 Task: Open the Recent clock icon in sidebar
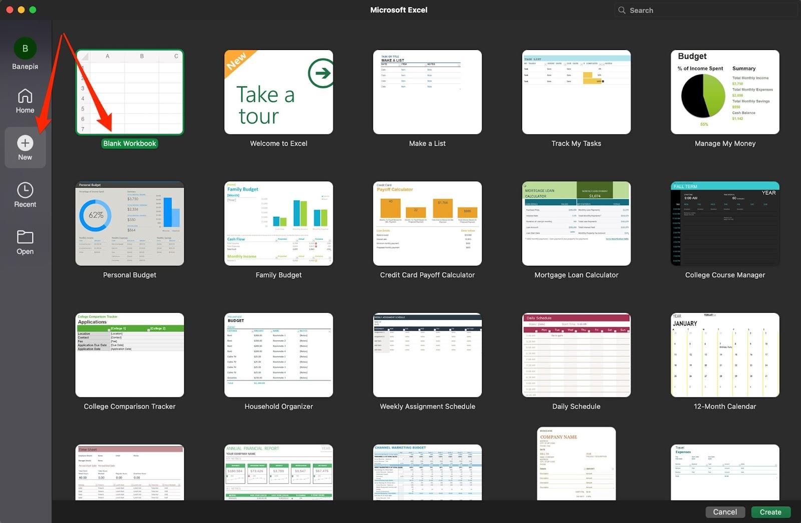click(25, 190)
